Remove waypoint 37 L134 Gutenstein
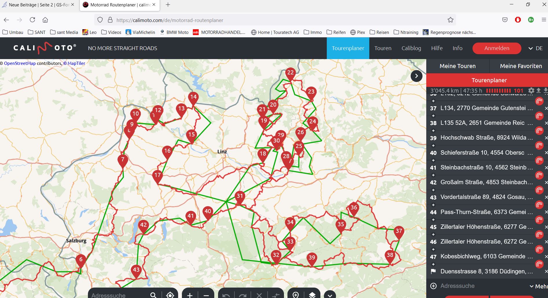 [x=546, y=108]
